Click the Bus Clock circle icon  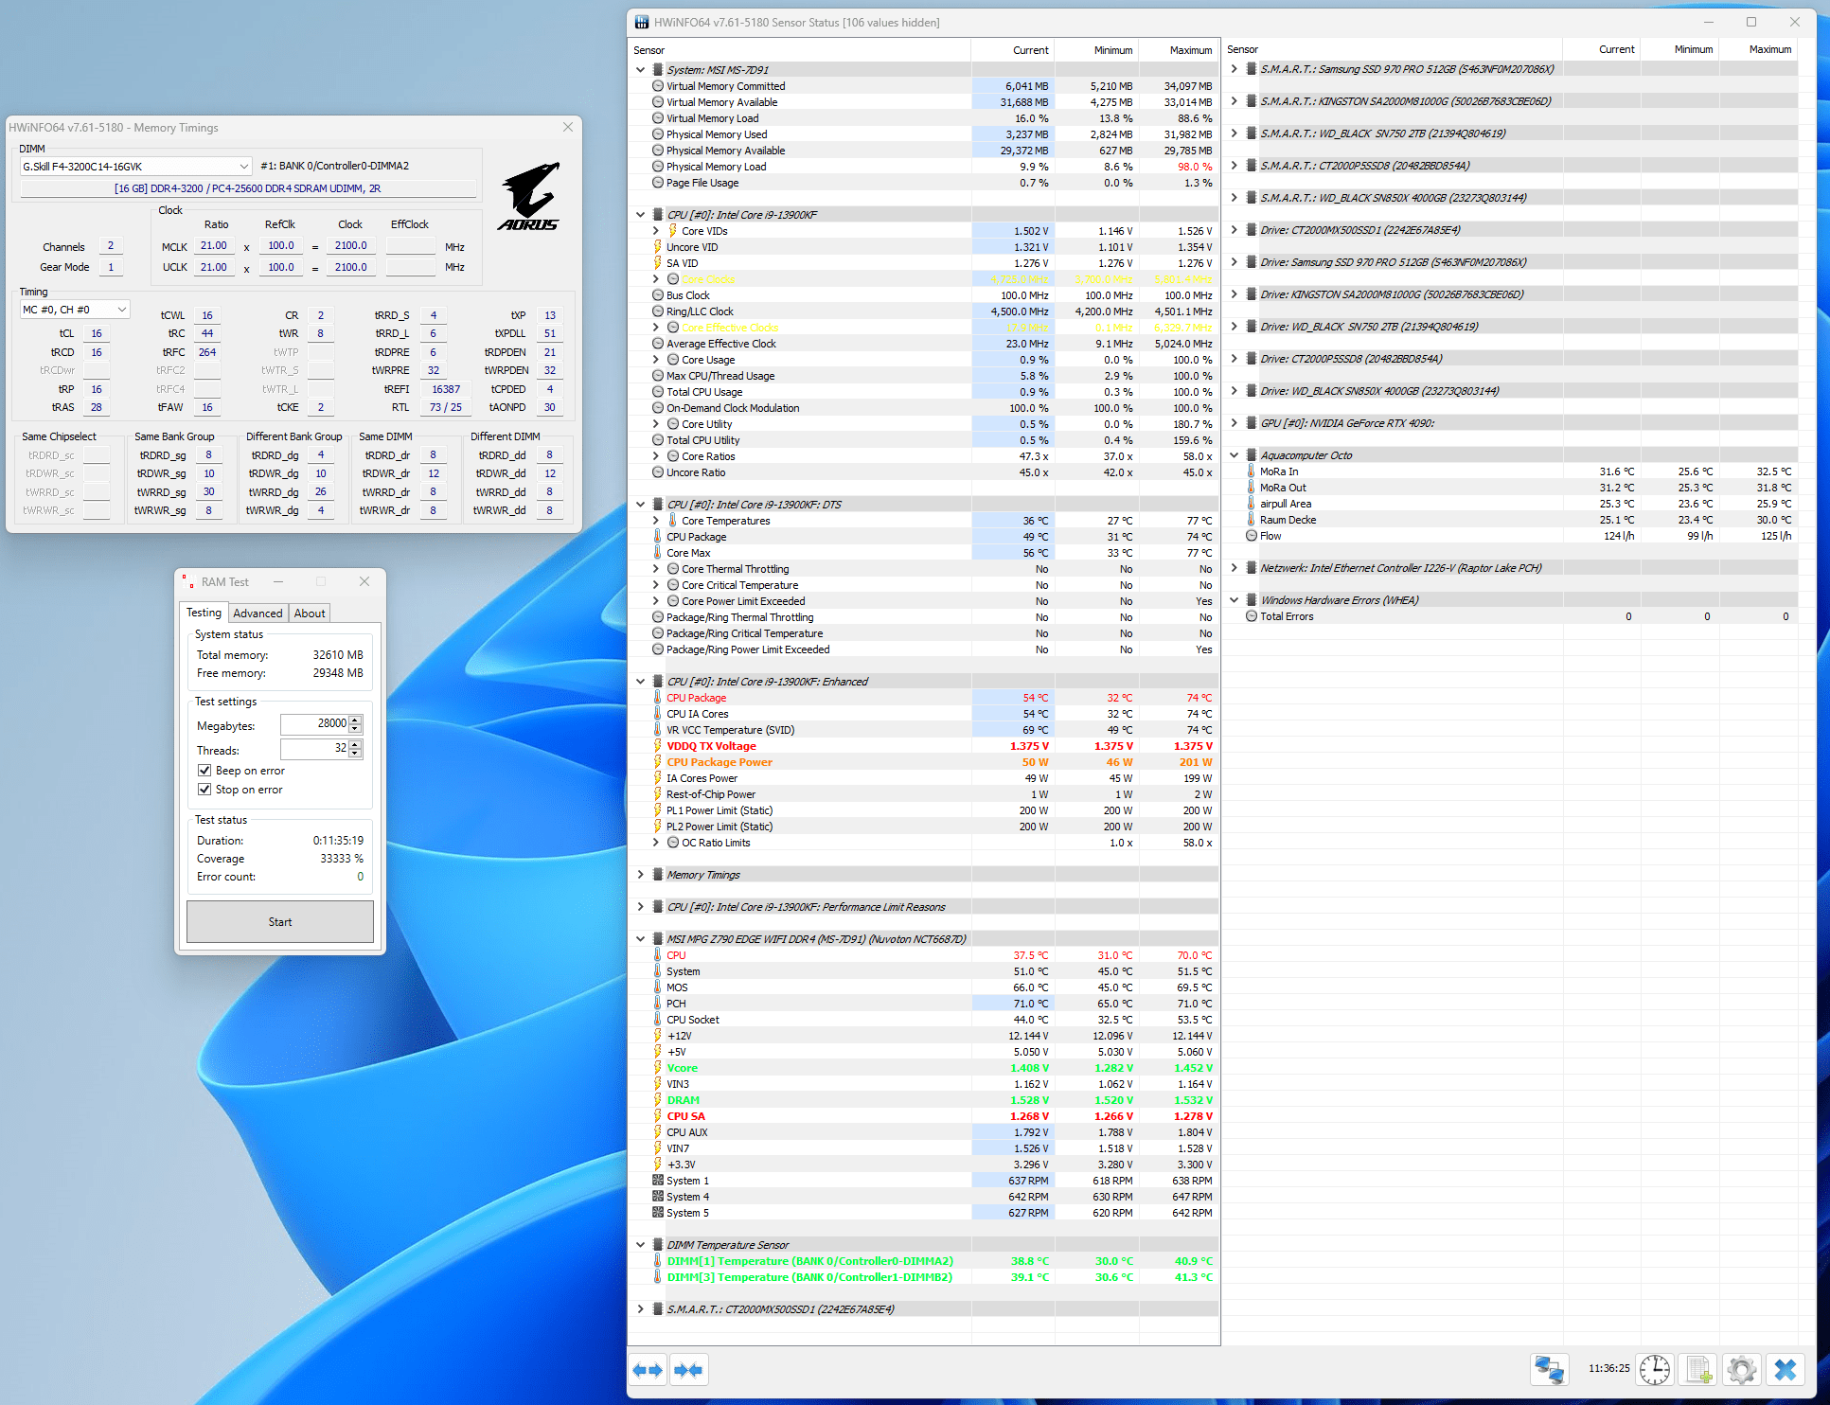[x=657, y=295]
